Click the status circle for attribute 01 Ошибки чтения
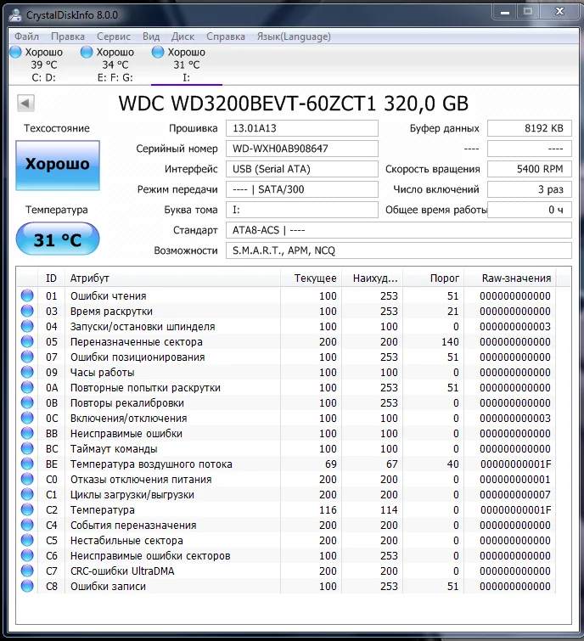Screen dimensions: 584x641 click(27, 295)
